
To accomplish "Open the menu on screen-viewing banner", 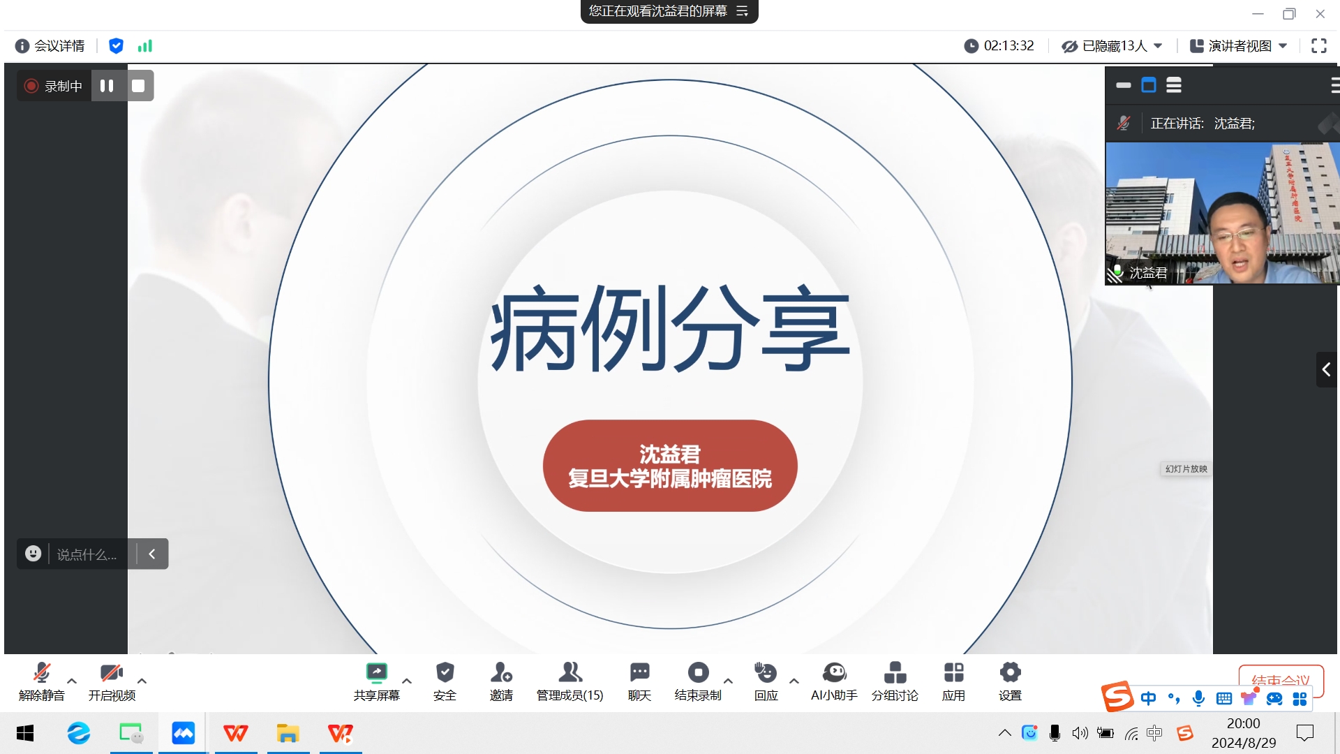I will (x=742, y=11).
